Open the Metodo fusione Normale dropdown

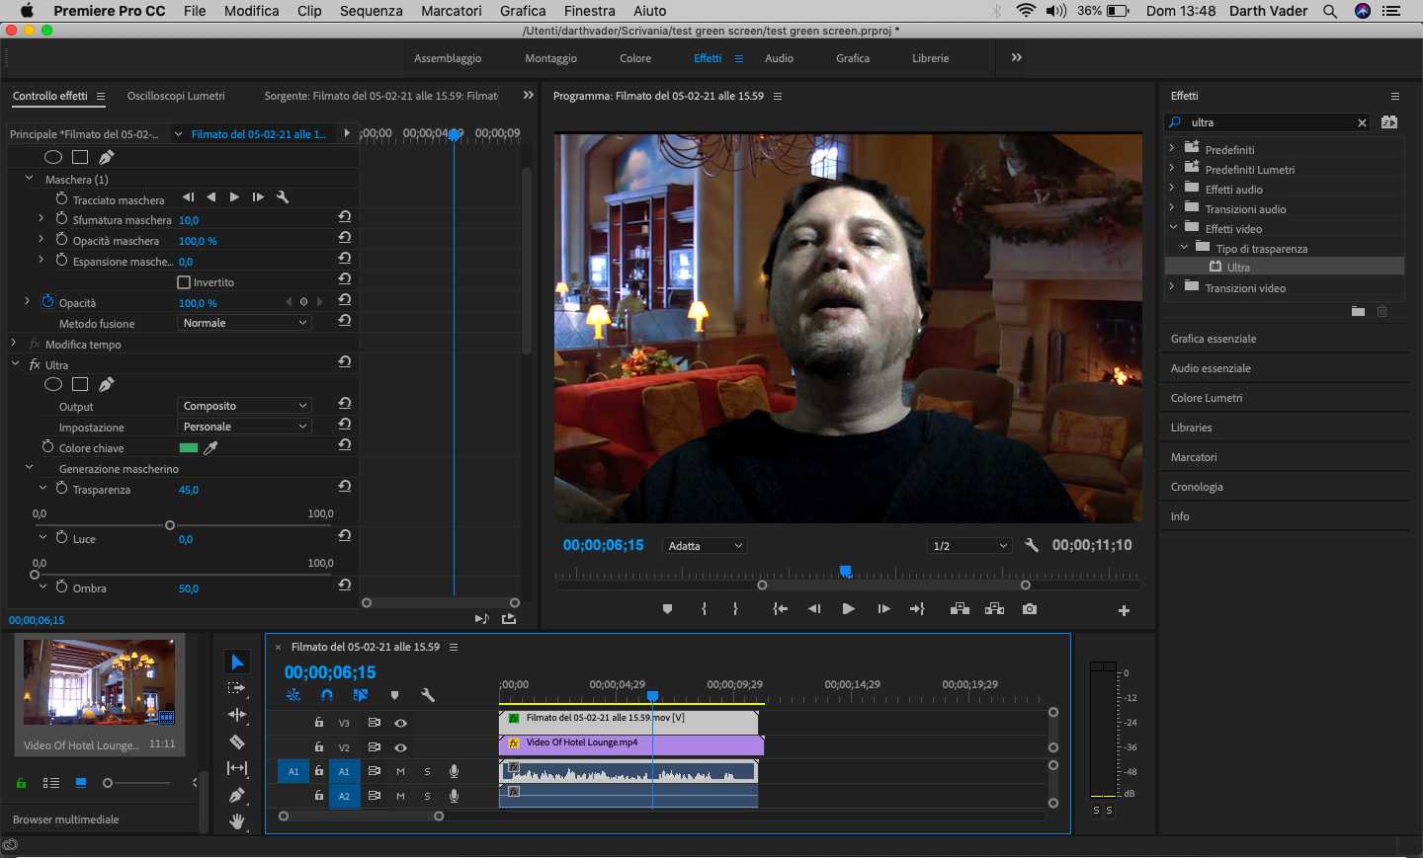[244, 323]
